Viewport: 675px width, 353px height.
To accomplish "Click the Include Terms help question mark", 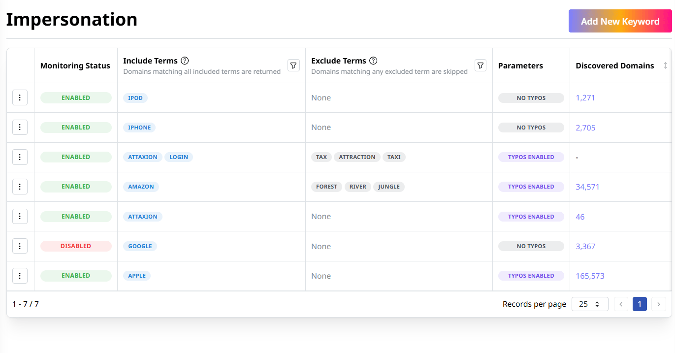I will click(185, 61).
